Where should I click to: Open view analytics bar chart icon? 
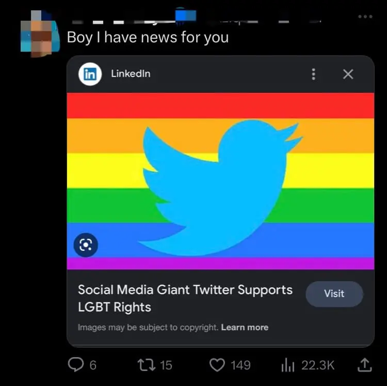pos(287,365)
